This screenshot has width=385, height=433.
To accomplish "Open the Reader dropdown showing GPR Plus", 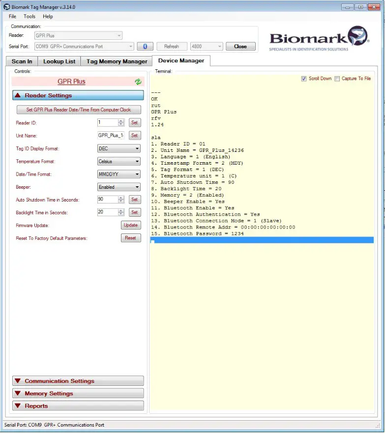I will [x=79, y=35].
